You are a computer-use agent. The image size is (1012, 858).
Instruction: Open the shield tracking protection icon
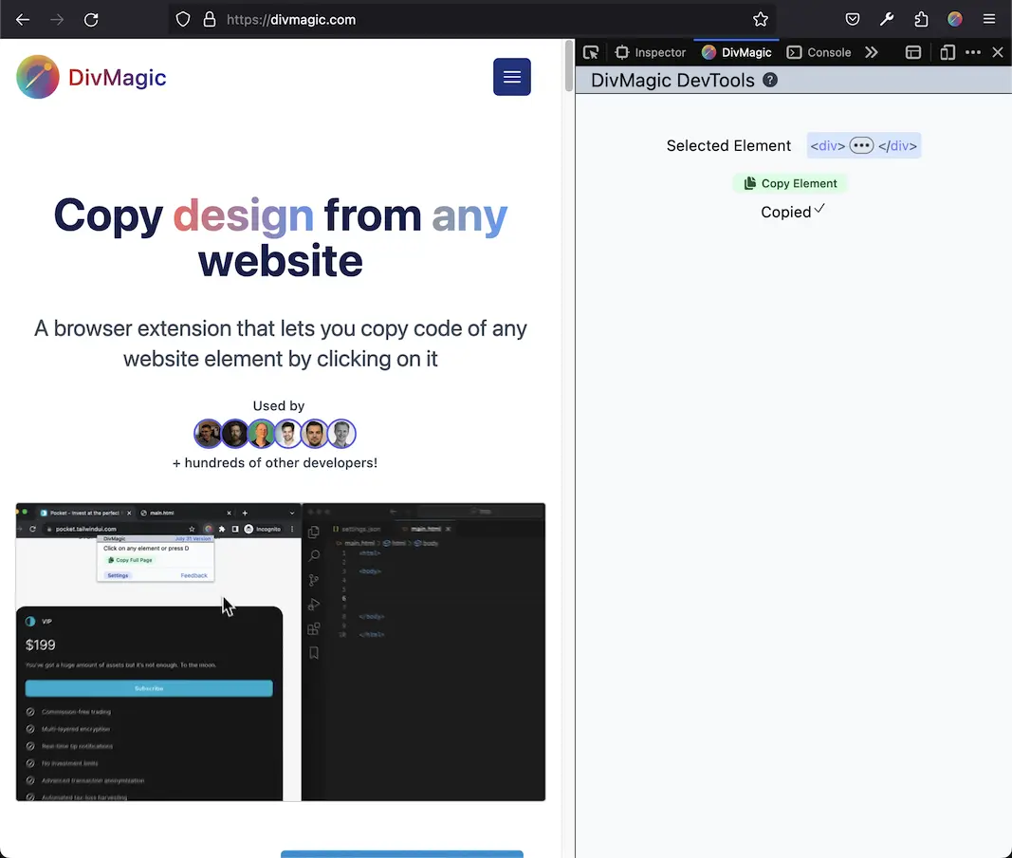(183, 19)
